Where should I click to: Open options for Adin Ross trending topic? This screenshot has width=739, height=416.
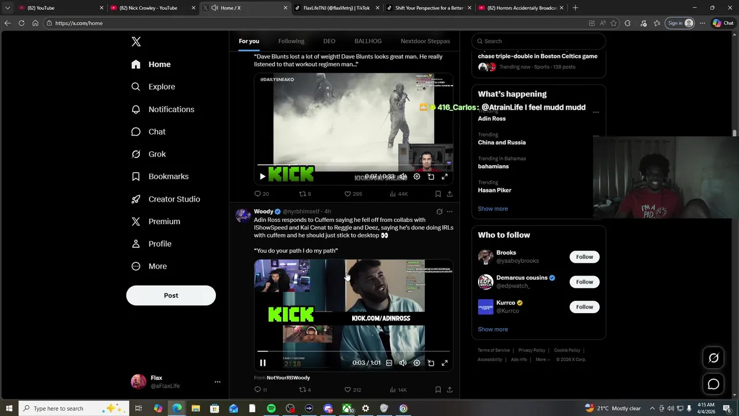coord(596,113)
